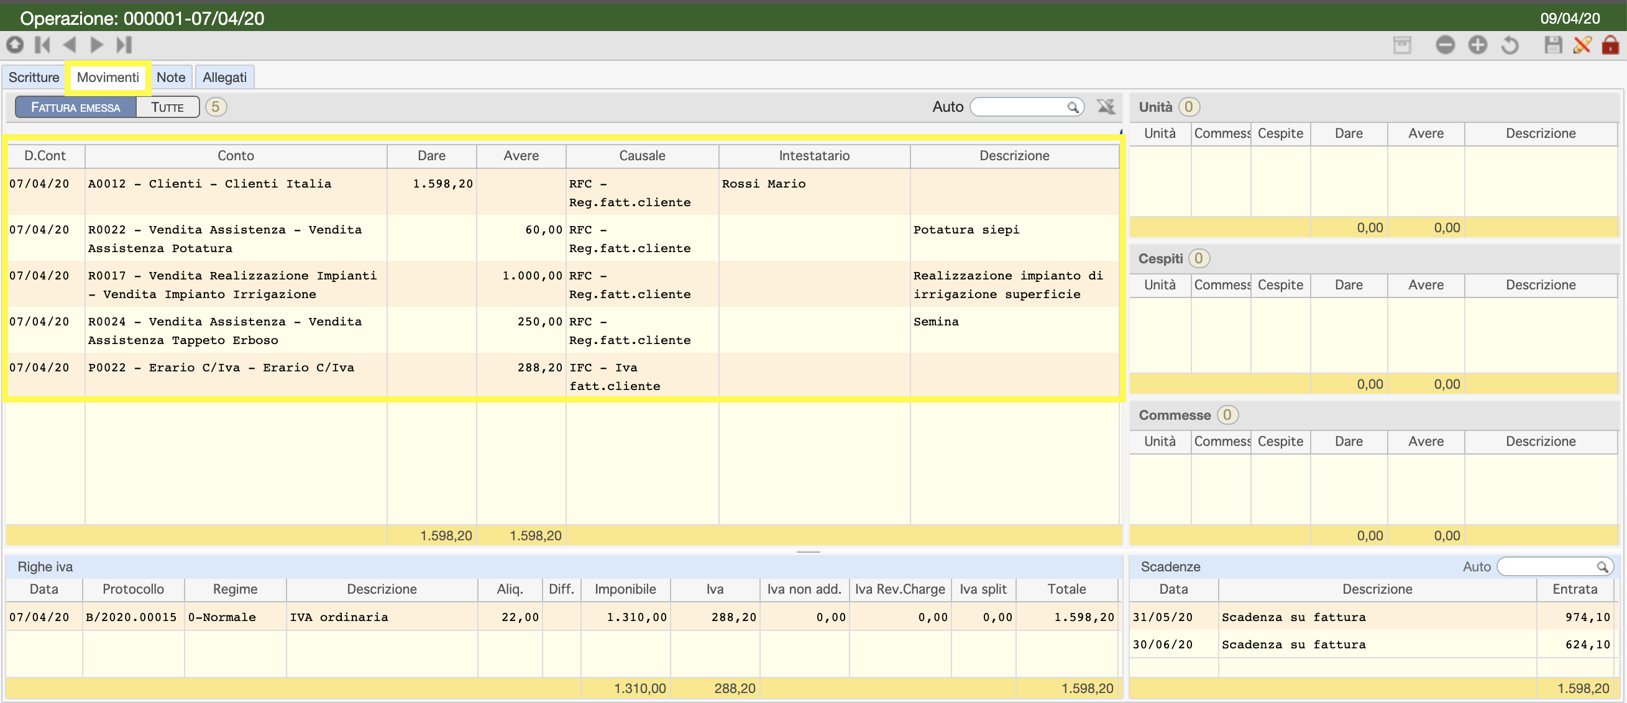This screenshot has height=703, width=1627.
Task: Click the plus add-record icon
Action: pos(1478,45)
